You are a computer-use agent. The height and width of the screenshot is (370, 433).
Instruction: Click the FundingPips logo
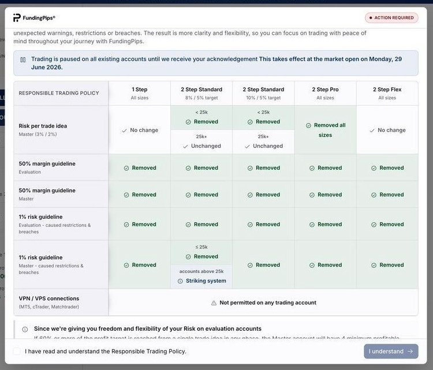coord(34,18)
